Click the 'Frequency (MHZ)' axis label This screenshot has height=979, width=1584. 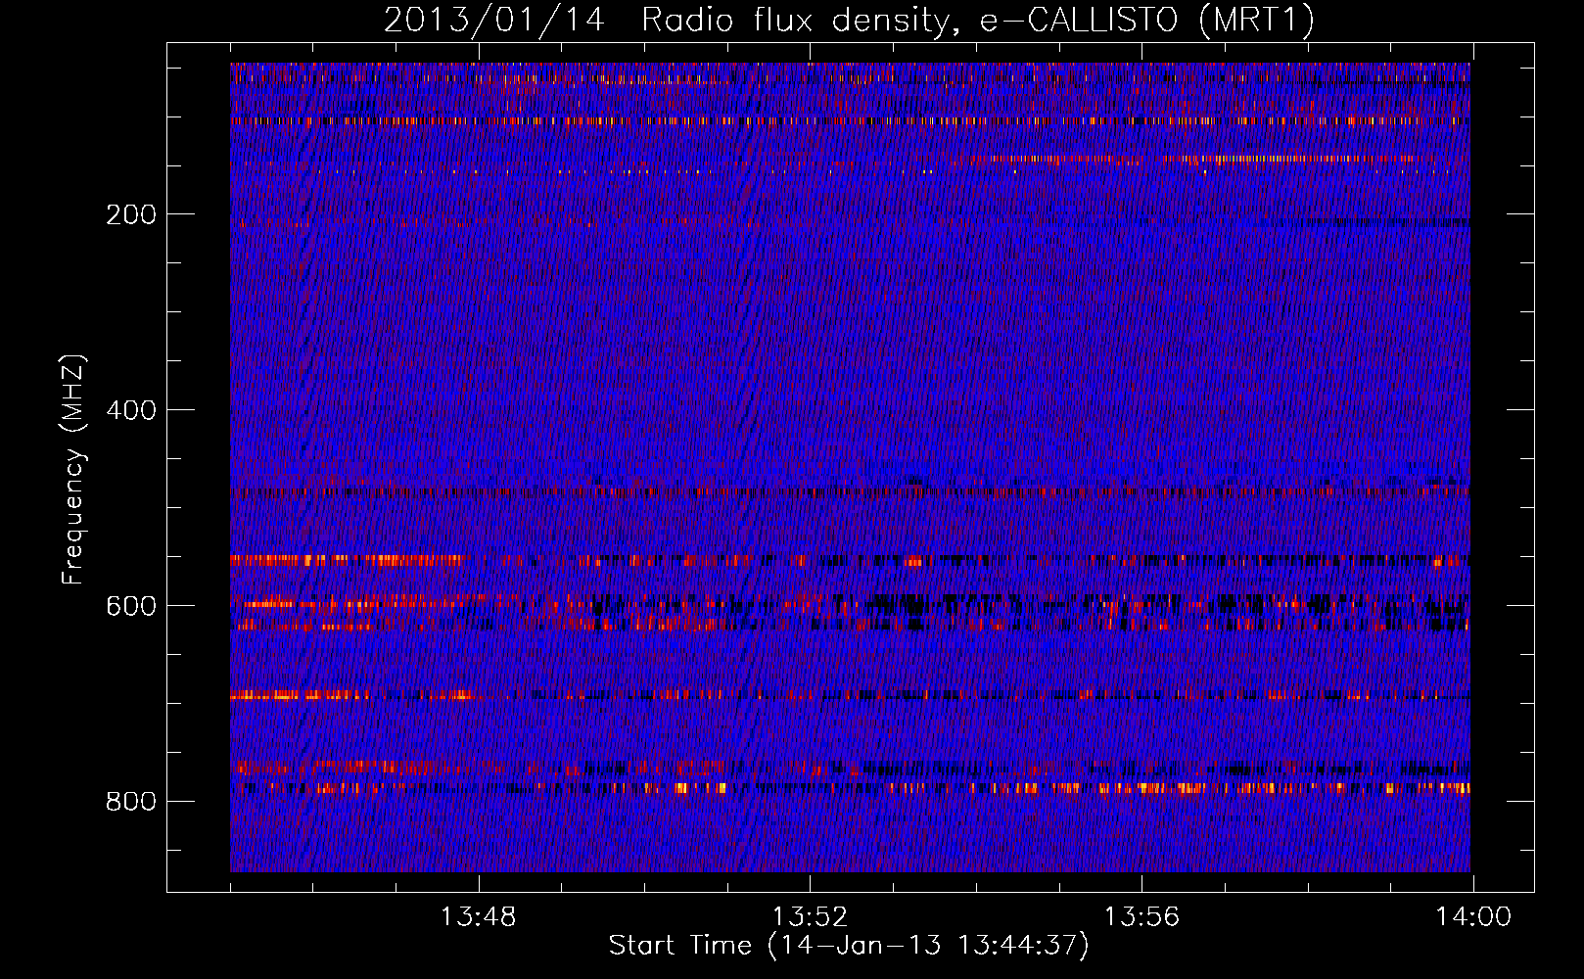pyautogui.click(x=73, y=470)
